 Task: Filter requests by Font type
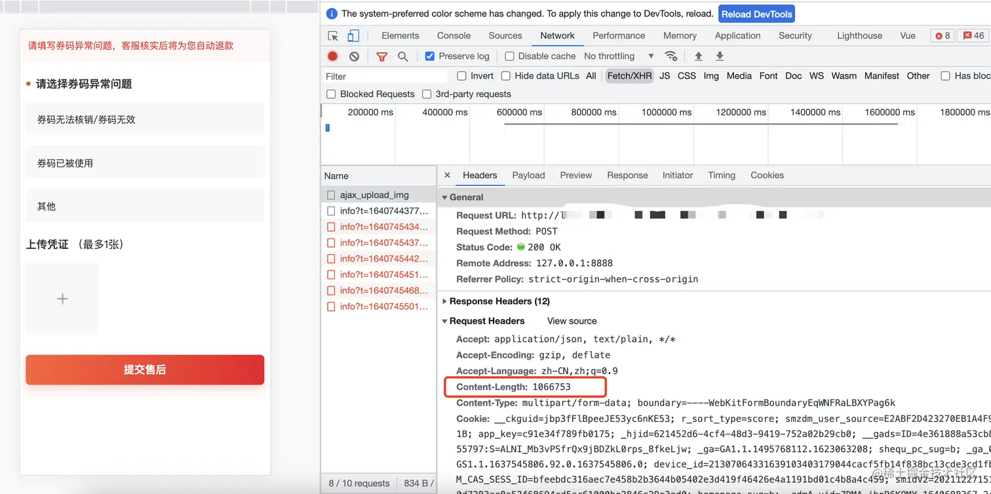tap(769, 76)
